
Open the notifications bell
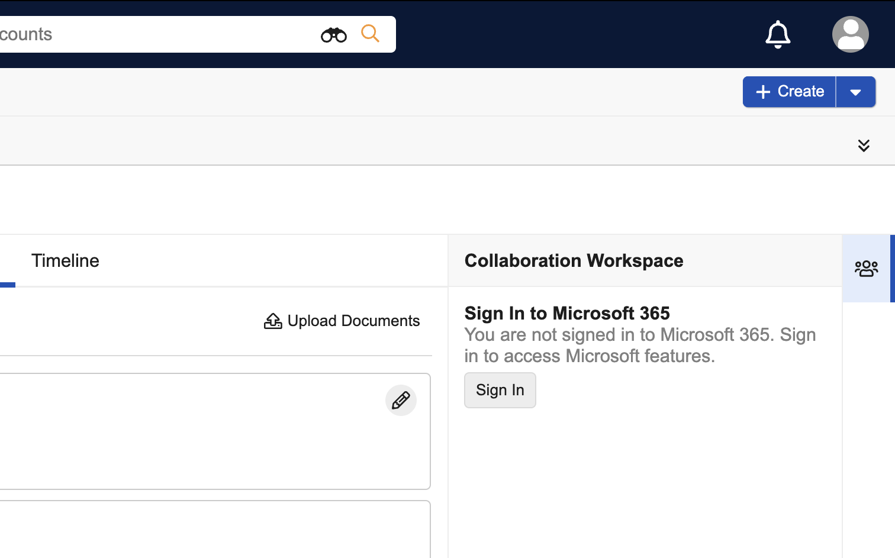click(x=778, y=34)
